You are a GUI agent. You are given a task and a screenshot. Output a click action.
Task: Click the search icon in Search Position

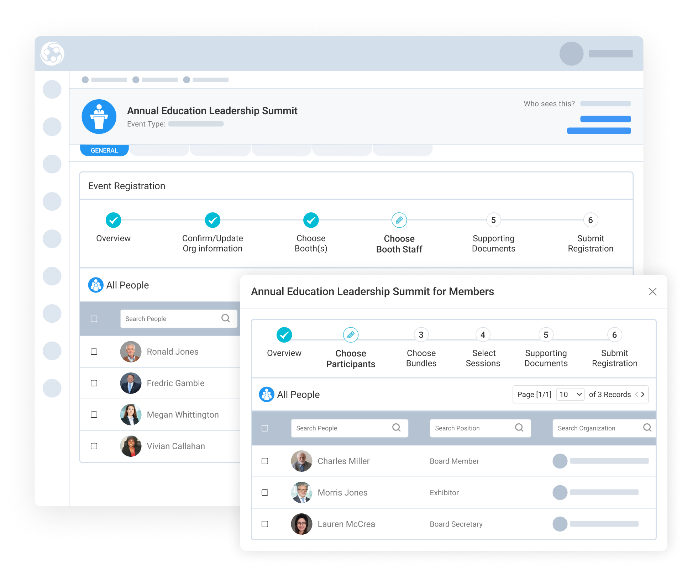pos(519,428)
